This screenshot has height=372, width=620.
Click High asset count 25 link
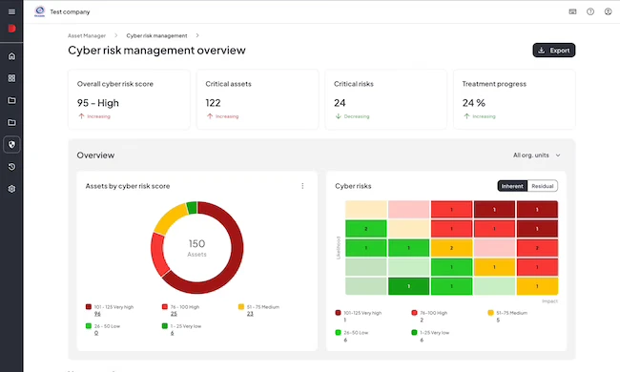click(x=174, y=314)
